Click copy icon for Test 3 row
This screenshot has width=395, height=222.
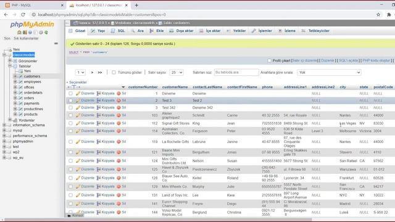[99, 101]
